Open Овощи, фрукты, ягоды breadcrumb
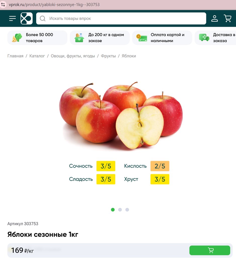The image size is (236, 258). point(73,56)
